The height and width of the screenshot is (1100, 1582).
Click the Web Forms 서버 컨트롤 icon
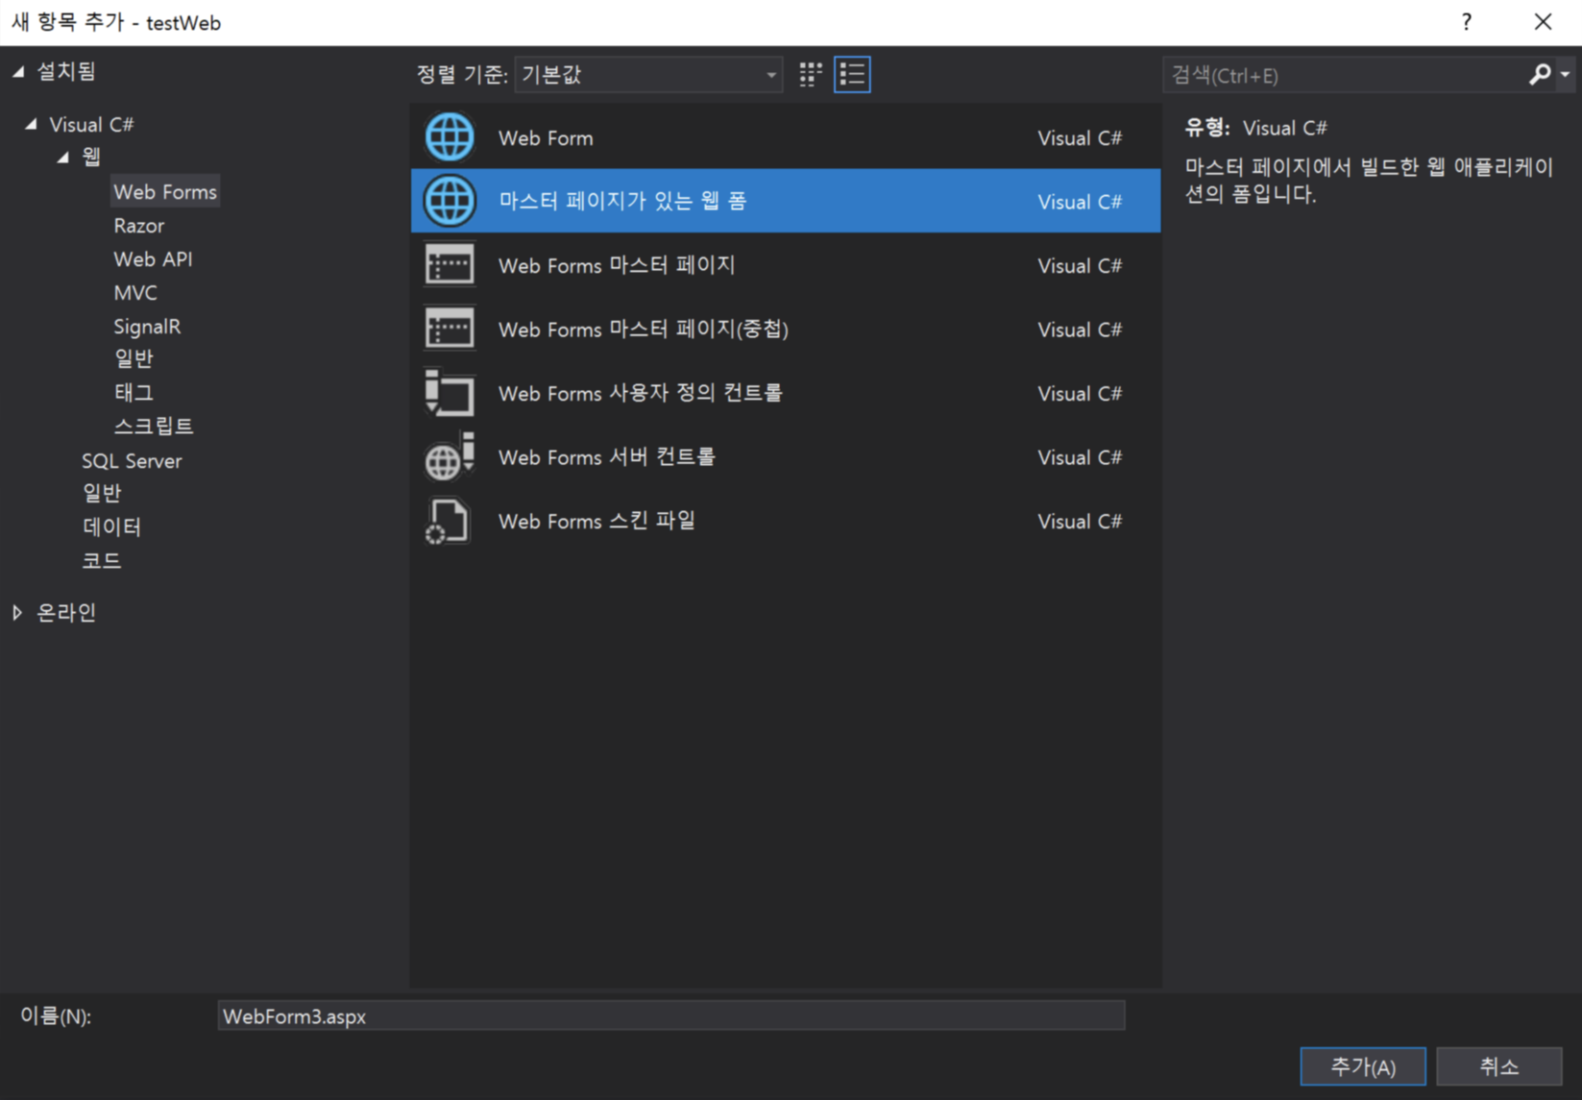450,456
